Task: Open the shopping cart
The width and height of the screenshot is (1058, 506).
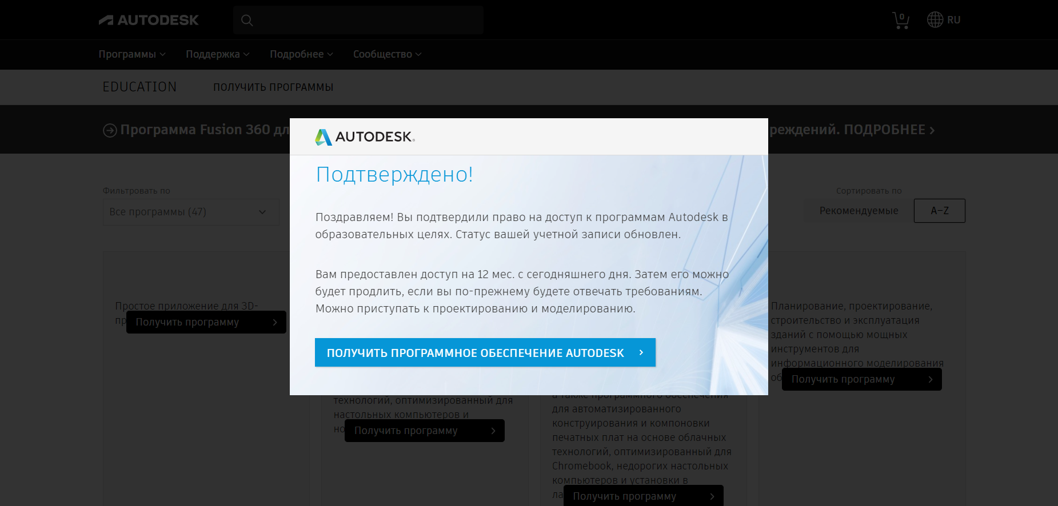Action: (x=901, y=20)
